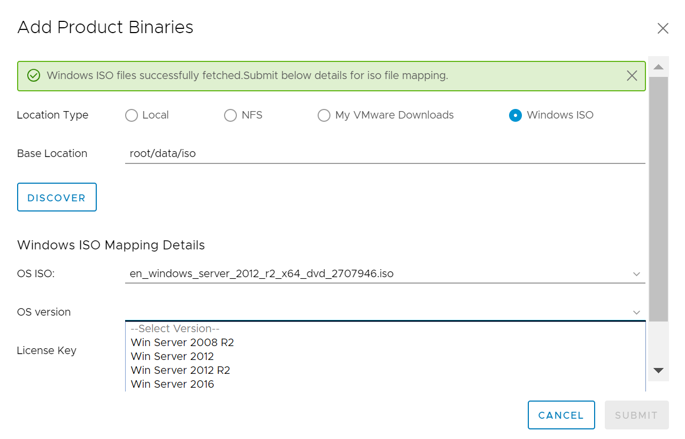Select the NFS location type
Screen dimensions: 685x439
tap(230, 115)
